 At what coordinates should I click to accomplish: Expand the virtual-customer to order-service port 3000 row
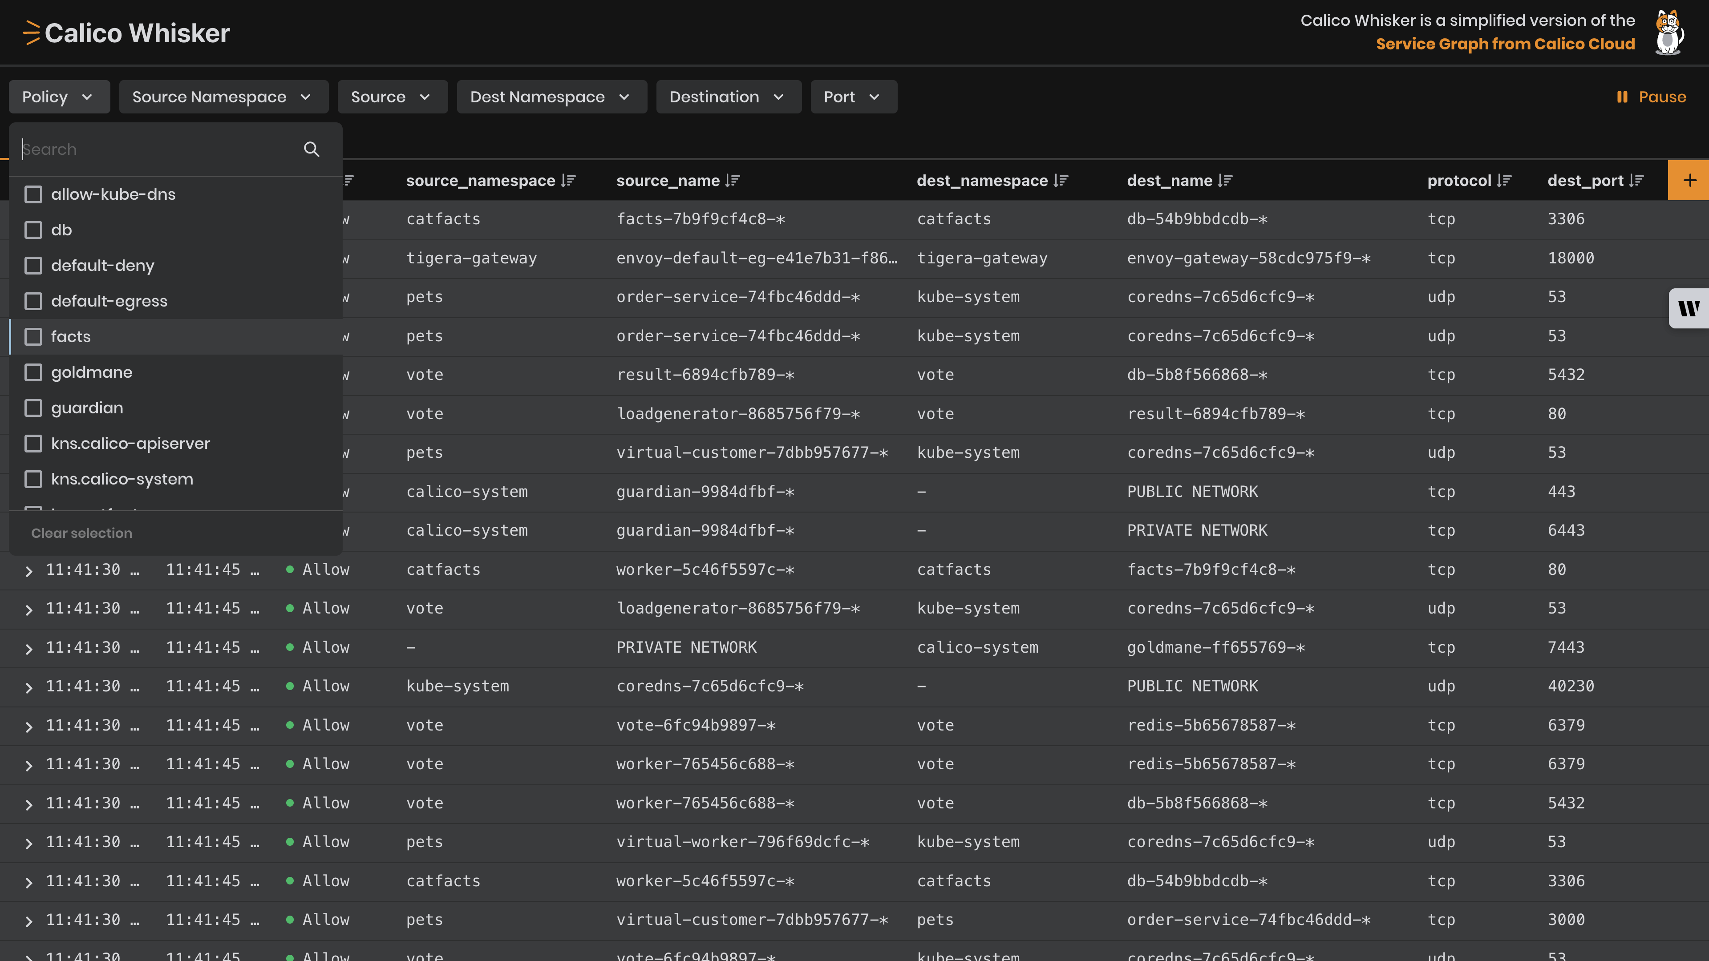point(28,921)
